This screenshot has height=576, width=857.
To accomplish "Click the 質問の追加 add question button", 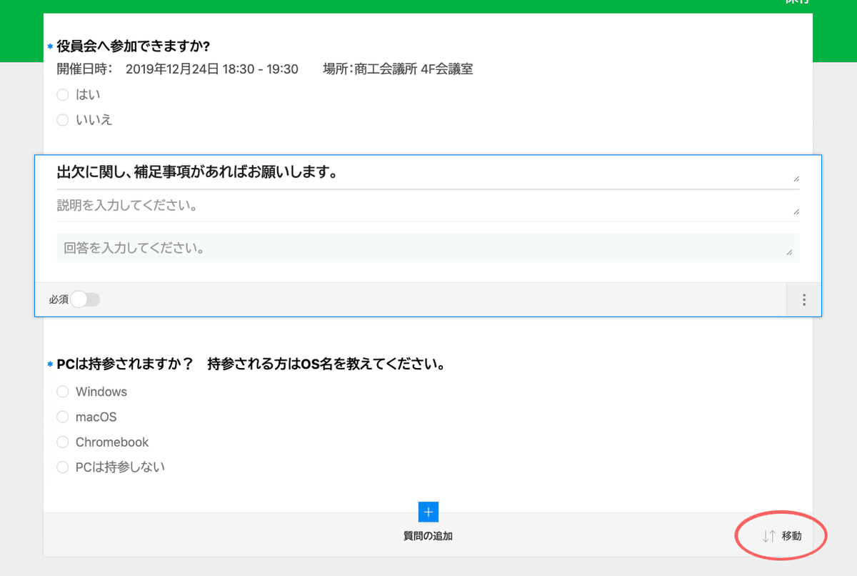I will pyautogui.click(x=428, y=534).
